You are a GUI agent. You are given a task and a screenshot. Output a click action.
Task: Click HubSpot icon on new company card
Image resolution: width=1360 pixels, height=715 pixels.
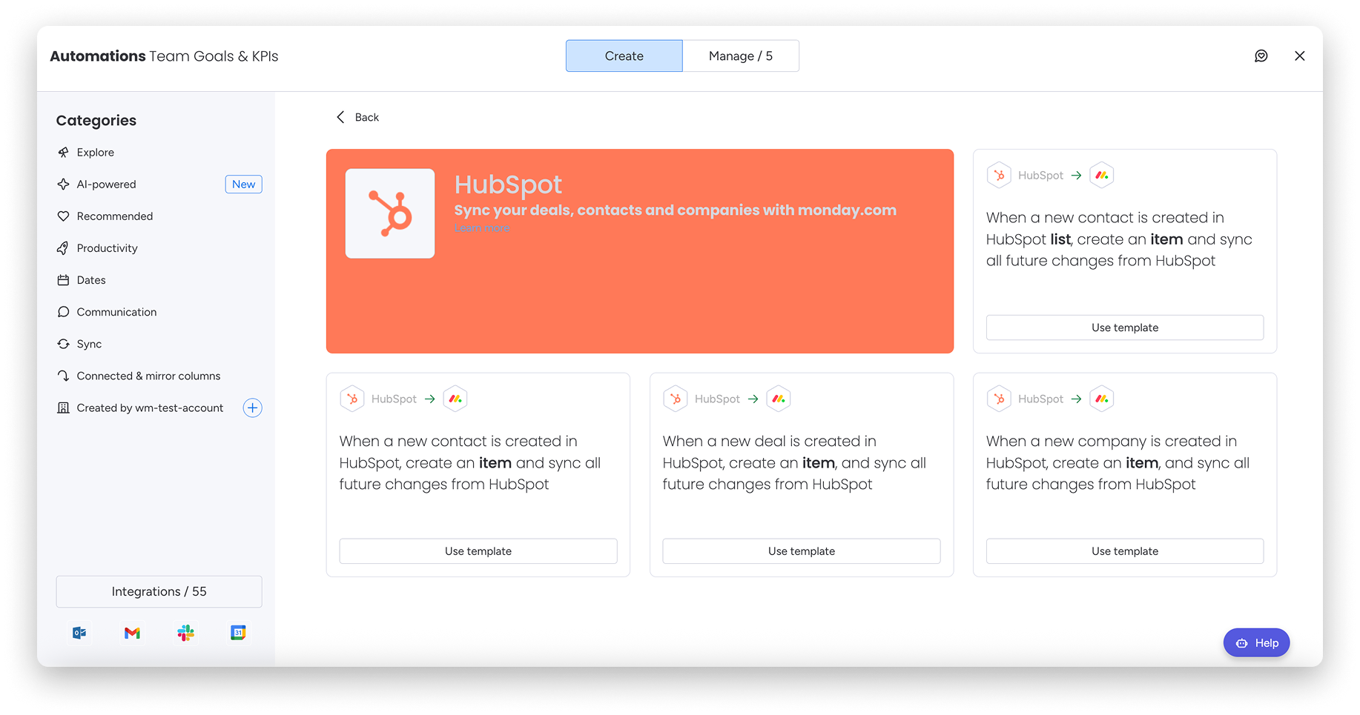click(999, 399)
